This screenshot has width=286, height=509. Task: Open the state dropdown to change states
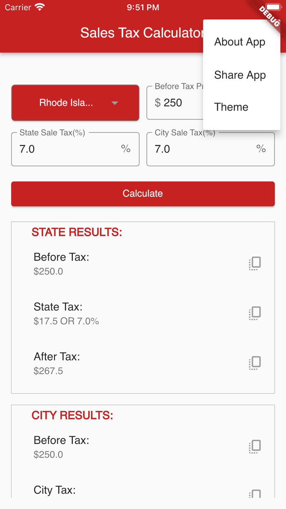(75, 103)
